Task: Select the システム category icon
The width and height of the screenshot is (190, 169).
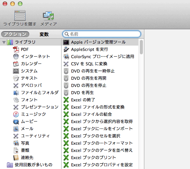Action: [16, 71]
